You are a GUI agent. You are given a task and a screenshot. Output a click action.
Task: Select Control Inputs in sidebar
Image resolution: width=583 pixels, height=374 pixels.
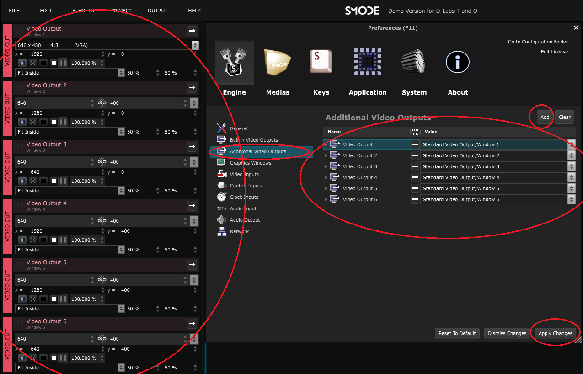coord(240,186)
